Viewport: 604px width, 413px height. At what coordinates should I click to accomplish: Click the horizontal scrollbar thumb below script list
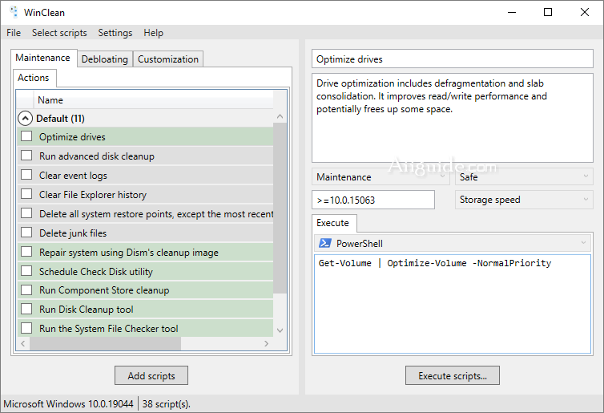point(105,343)
